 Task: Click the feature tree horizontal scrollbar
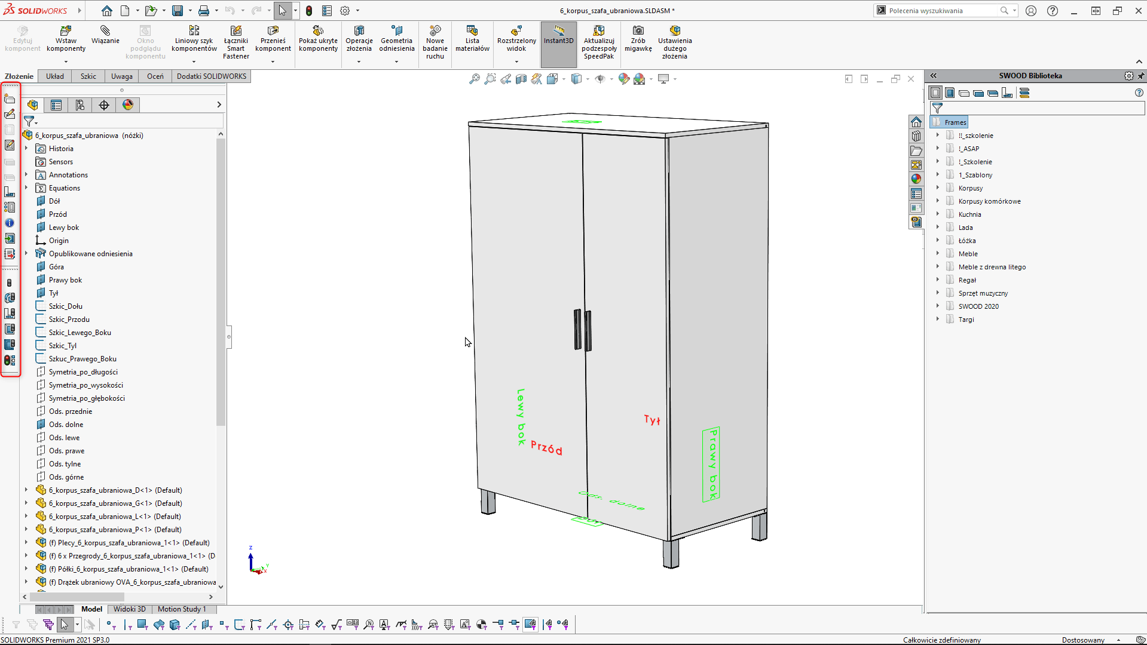[x=78, y=597]
